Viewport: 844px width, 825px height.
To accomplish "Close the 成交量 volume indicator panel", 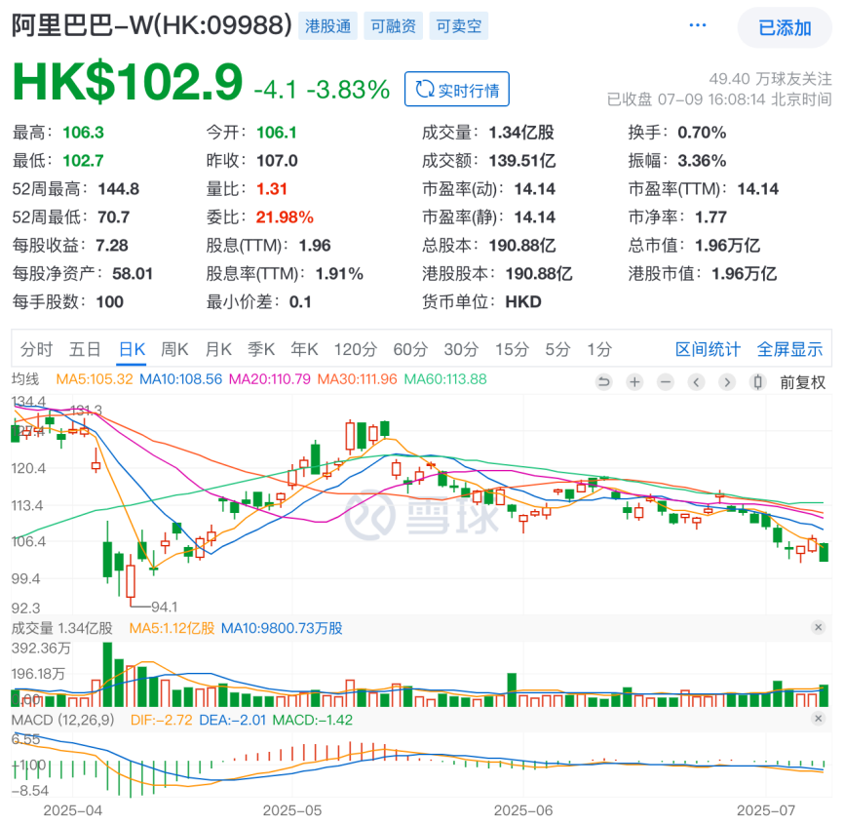I will pos(818,627).
